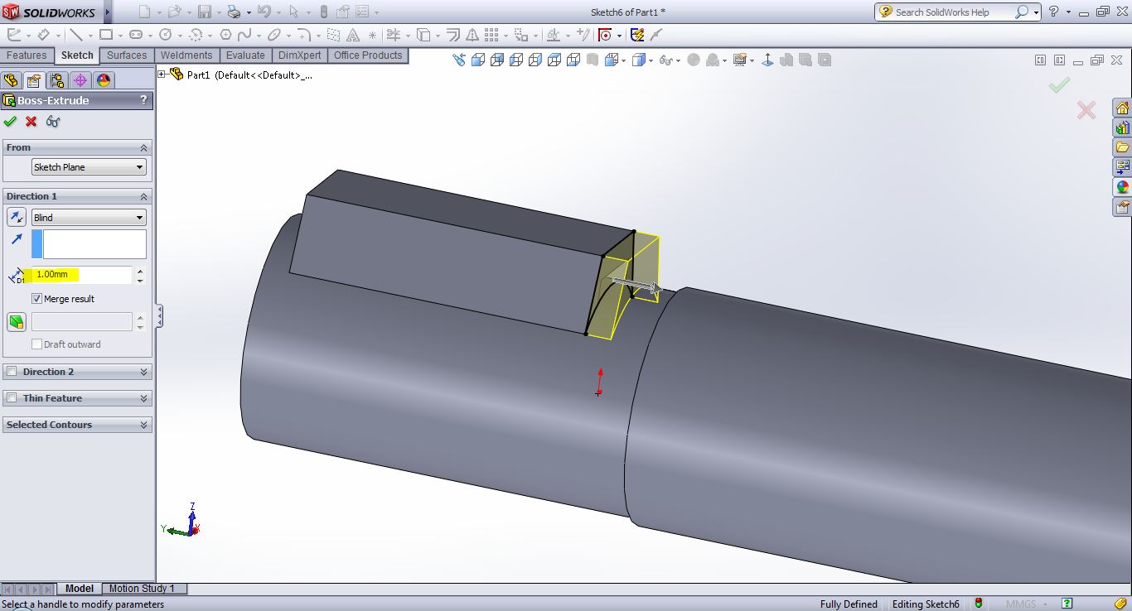
Task: Select the Mirror Entities tool
Action: click(x=472, y=35)
